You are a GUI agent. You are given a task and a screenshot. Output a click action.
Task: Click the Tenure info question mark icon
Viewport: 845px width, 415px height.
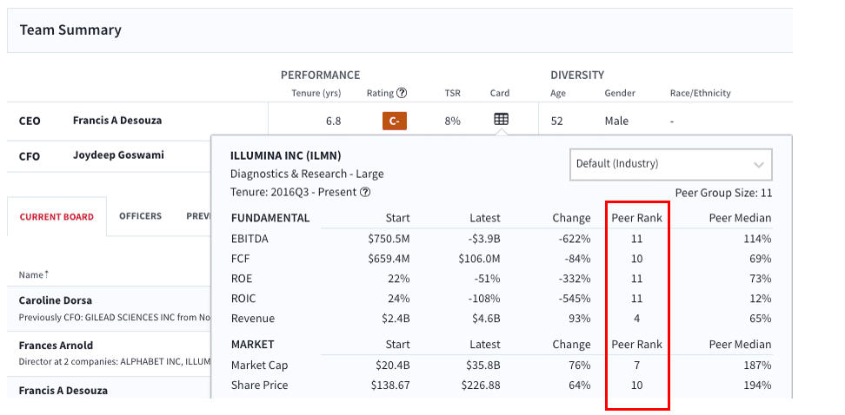coord(365,192)
